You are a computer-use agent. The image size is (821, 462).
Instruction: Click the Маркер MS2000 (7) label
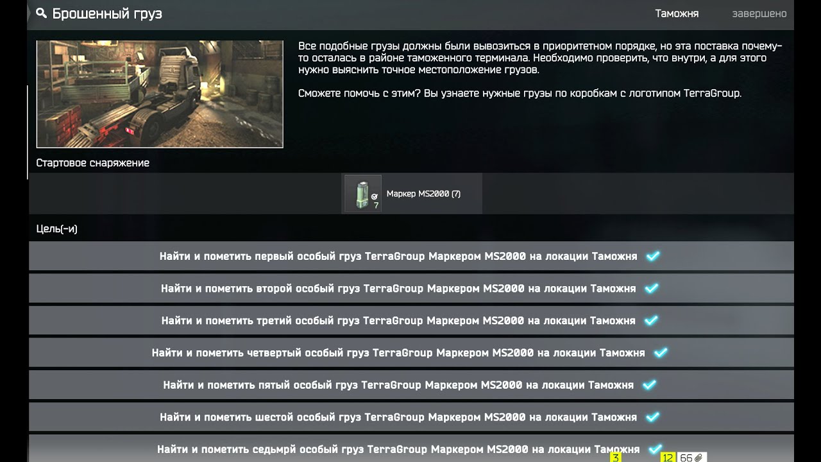point(423,194)
